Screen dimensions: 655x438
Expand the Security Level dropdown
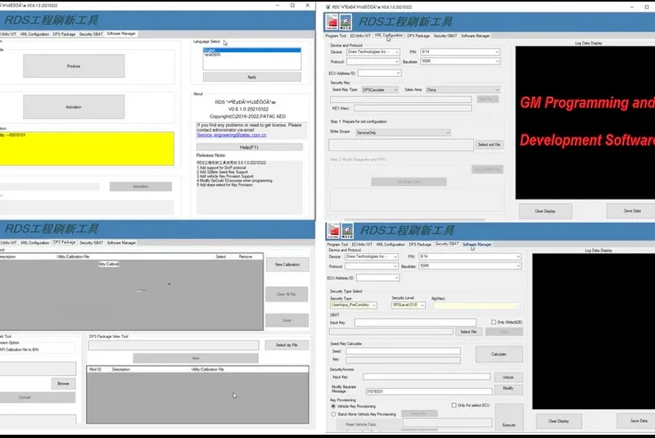[409, 305]
